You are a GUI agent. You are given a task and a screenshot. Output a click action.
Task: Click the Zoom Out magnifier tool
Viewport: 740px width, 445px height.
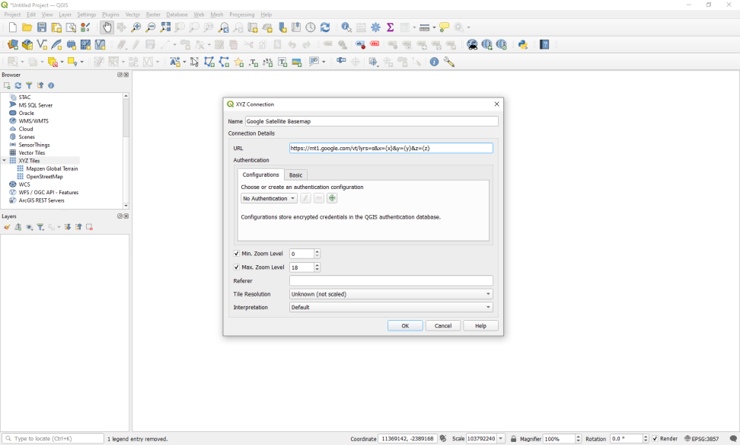pos(151,27)
